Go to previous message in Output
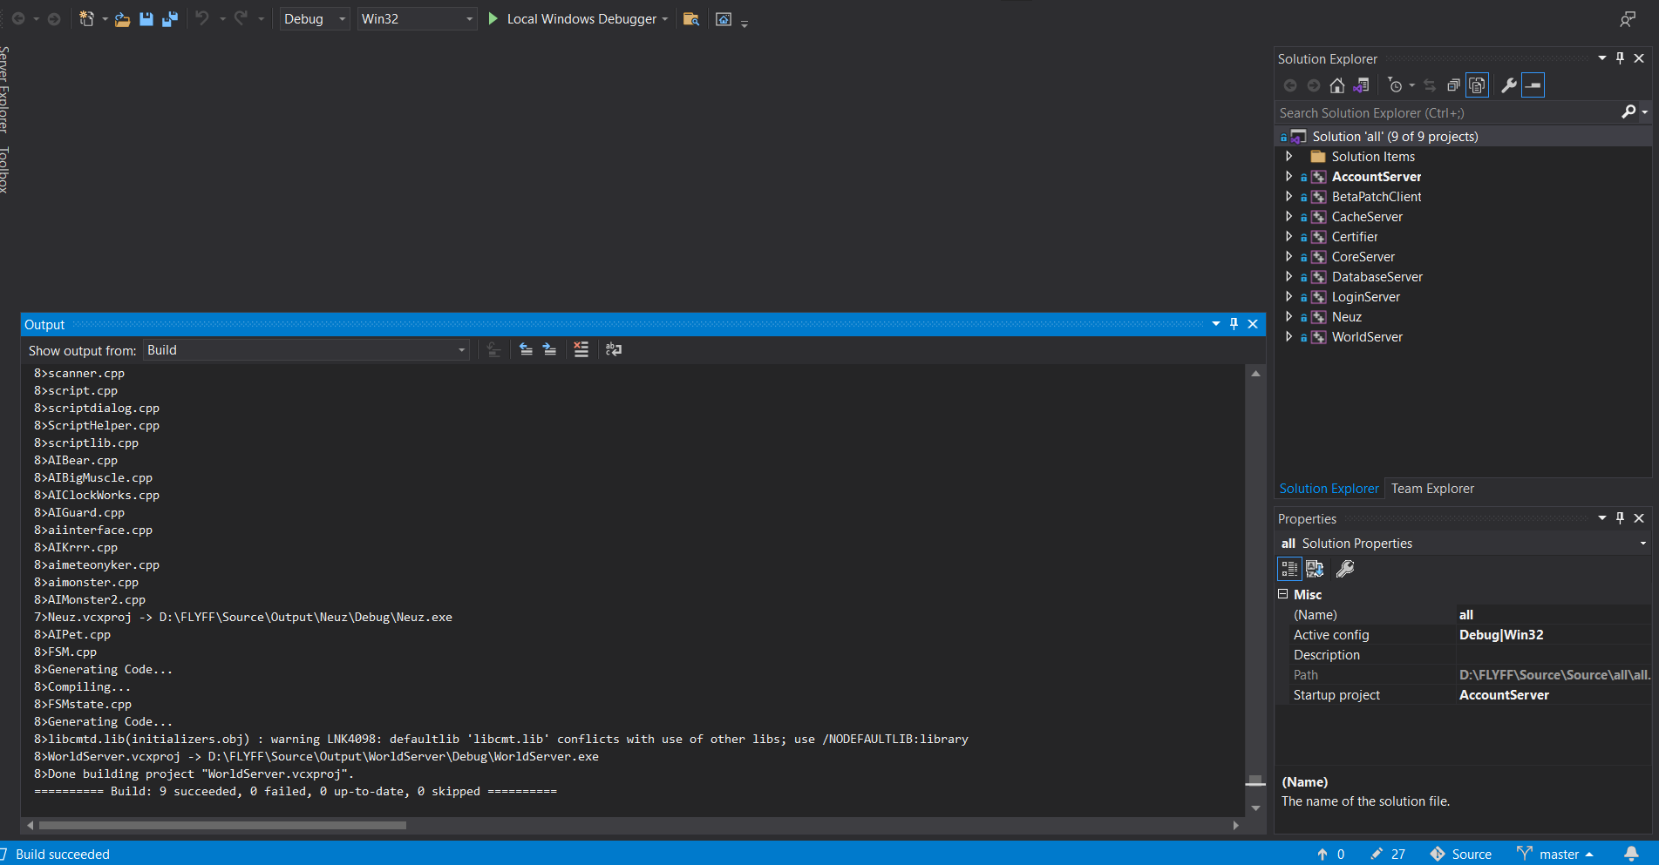This screenshot has width=1659, height=865. coord(526,349)
